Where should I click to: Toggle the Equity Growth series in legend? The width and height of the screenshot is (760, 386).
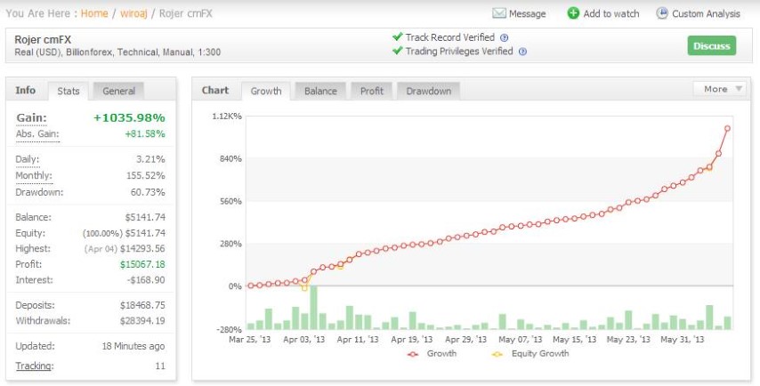[530, 354]
